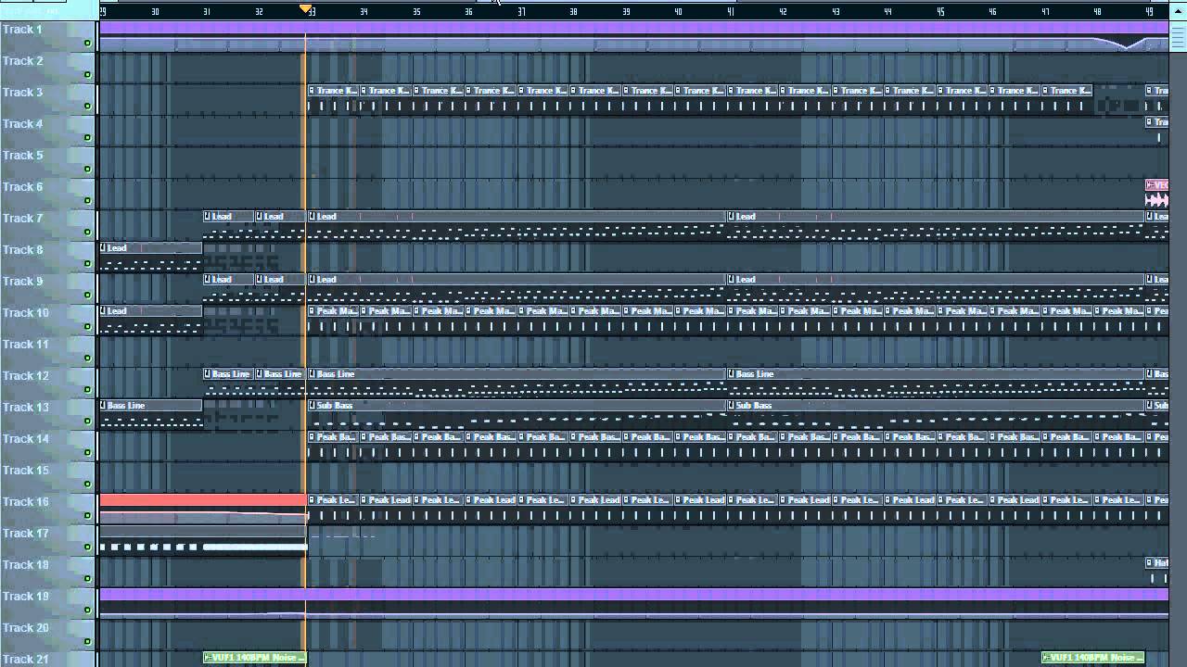The image size is (1187, 667).
Task: Toggle mute LED on Track 15
Action: pyautogui.click(x=88, y=485)
